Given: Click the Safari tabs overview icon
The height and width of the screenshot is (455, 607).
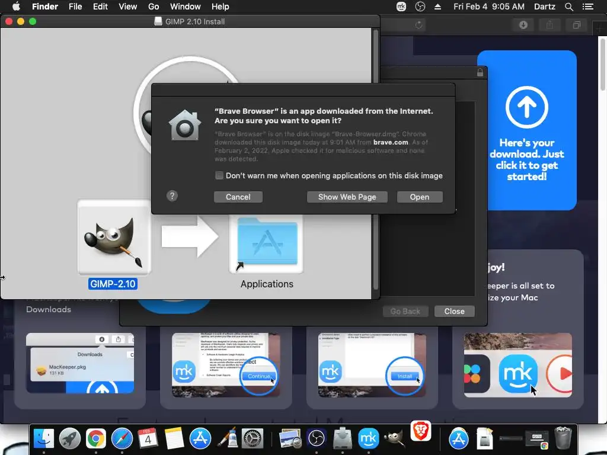Looking at the screenshot, I should [576, 25].
